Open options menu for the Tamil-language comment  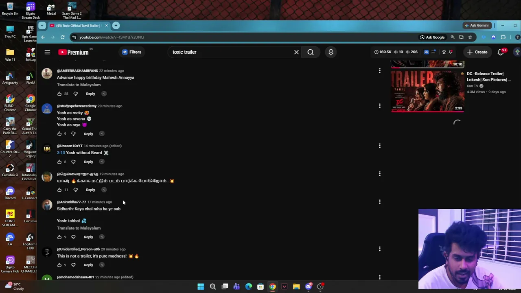click(x=380, y=174)
